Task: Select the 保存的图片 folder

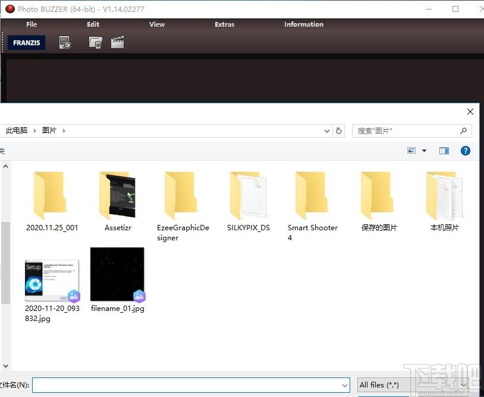Action: pos(378,201)
